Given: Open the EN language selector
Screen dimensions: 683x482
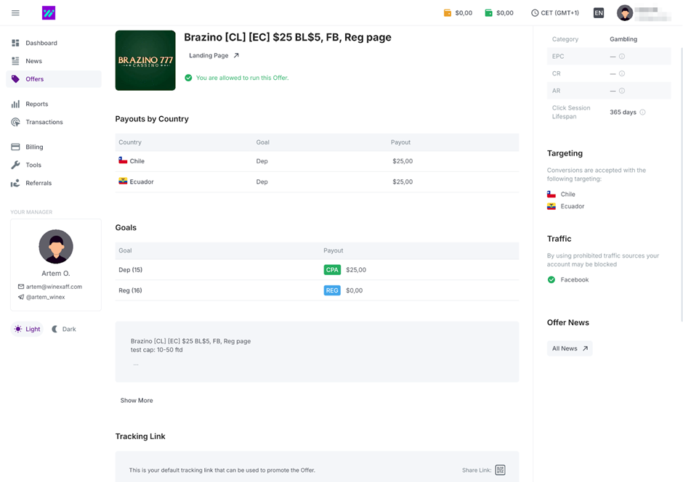Looking at the screenshot, I should coord(598,13).
